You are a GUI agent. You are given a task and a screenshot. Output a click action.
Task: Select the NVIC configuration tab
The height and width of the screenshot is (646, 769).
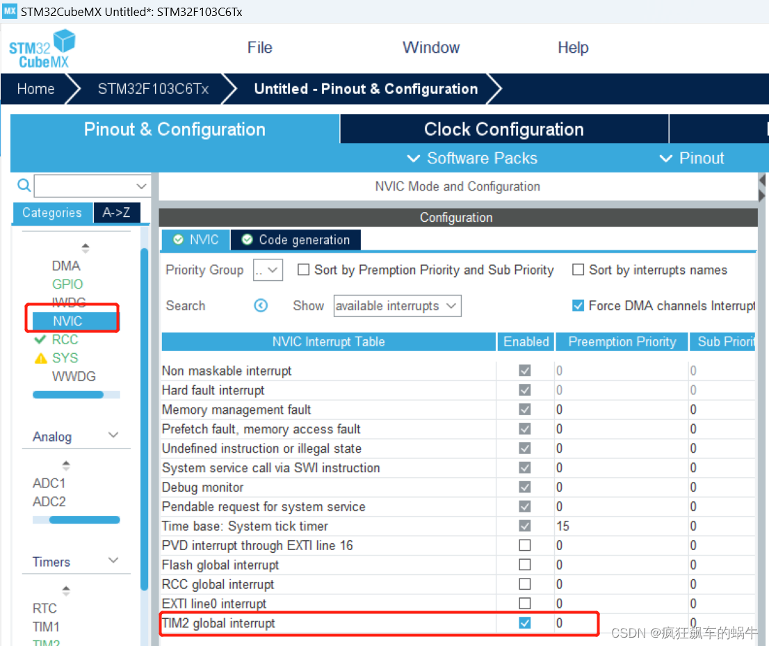195,239
